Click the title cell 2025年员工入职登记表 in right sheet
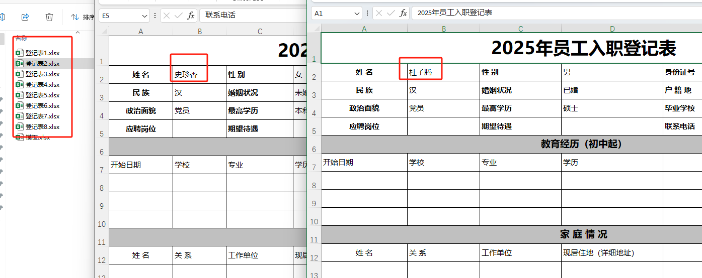This screenshot has width=702, height=278. pos(584,48)
